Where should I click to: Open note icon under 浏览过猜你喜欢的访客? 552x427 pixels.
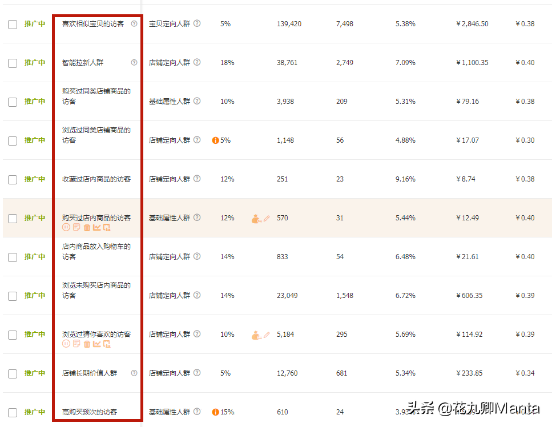76,344
